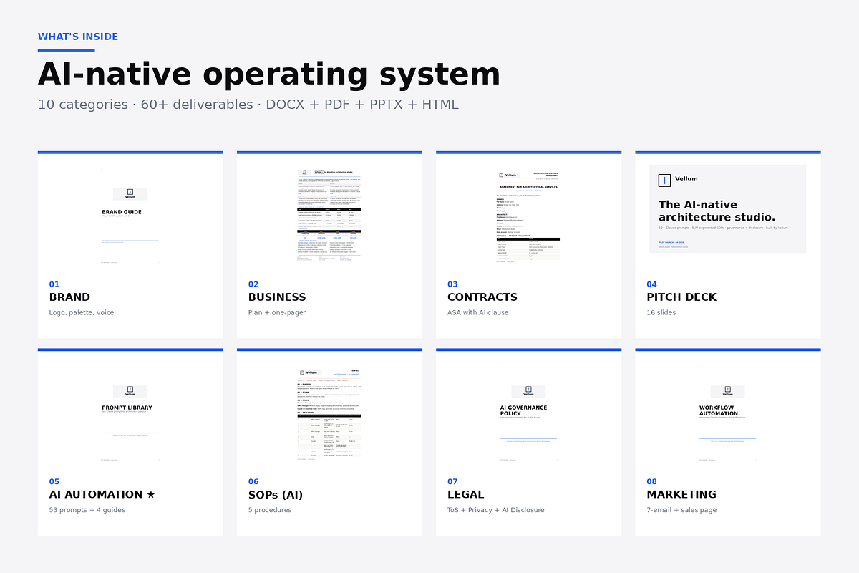Click the "06" card number
859x573 pixels.
253,482
